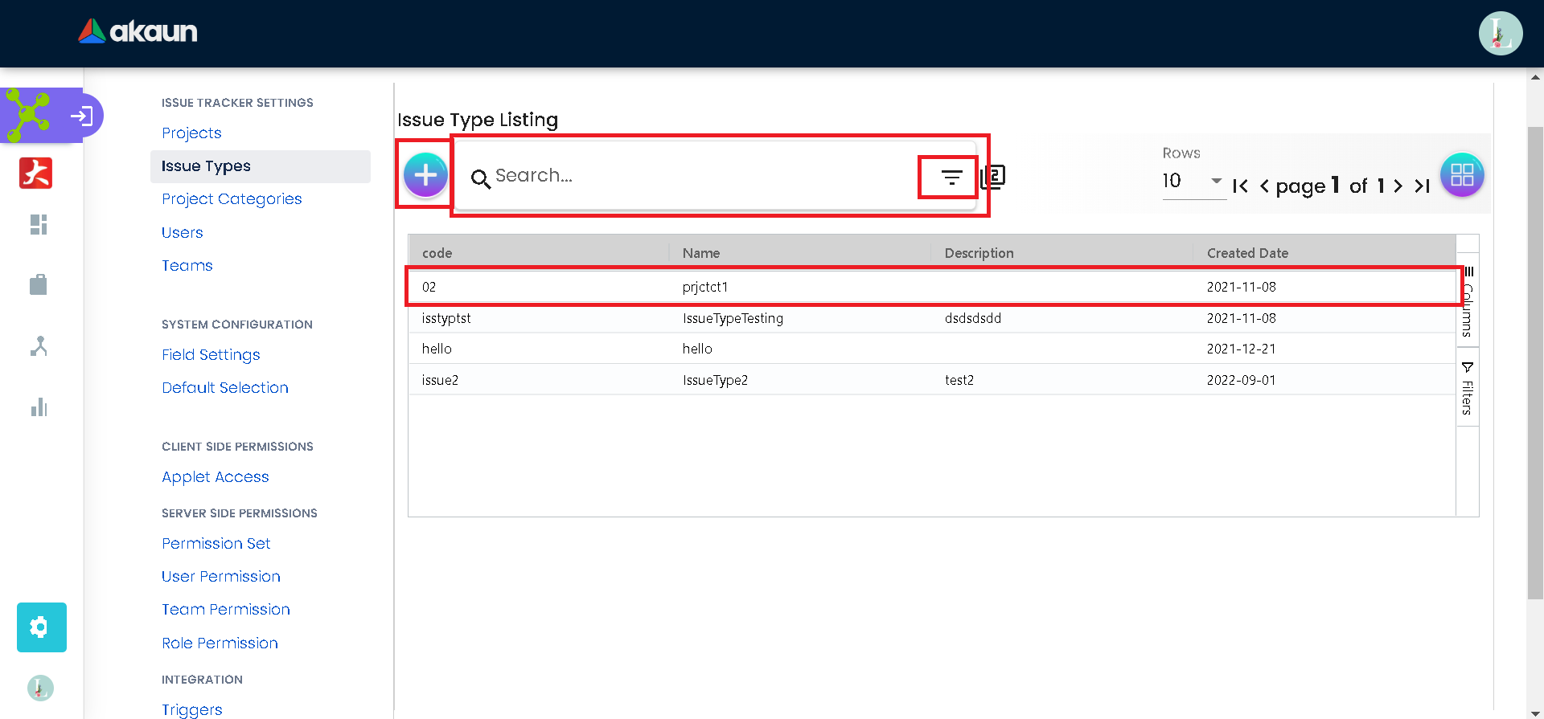Screen dimensions: 1544x719
Task: Select Project Categories in sidebar
Action: pyautogui.click(x=232, y=199)
